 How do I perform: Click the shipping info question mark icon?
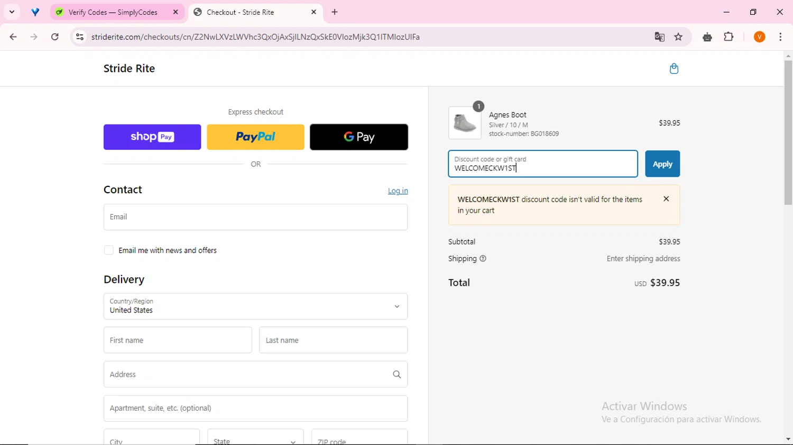(x=483, y=259)
